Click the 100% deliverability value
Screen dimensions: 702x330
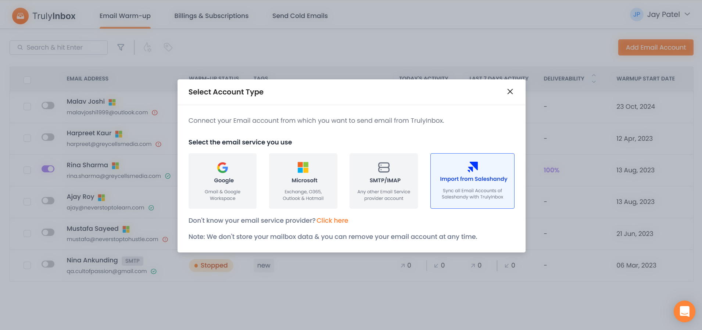(x=551, y=170)
